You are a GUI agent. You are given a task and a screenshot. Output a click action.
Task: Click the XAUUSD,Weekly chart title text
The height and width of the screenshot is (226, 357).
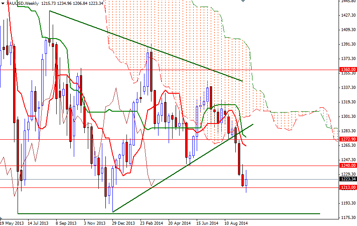point(22,4)
